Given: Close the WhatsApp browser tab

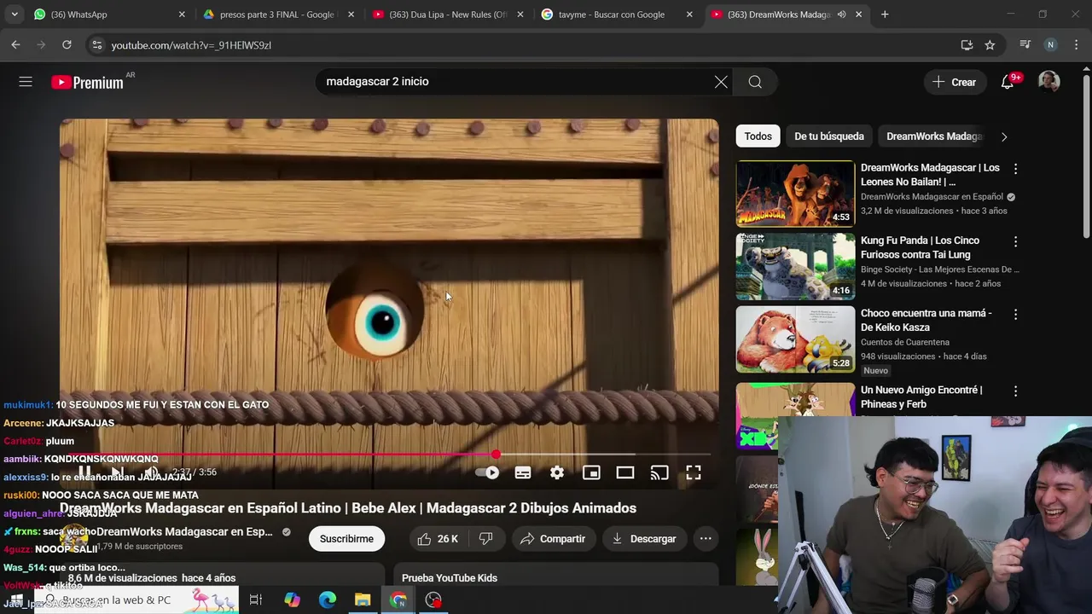Looking at the screenshot, I should [x=182, y=14].
